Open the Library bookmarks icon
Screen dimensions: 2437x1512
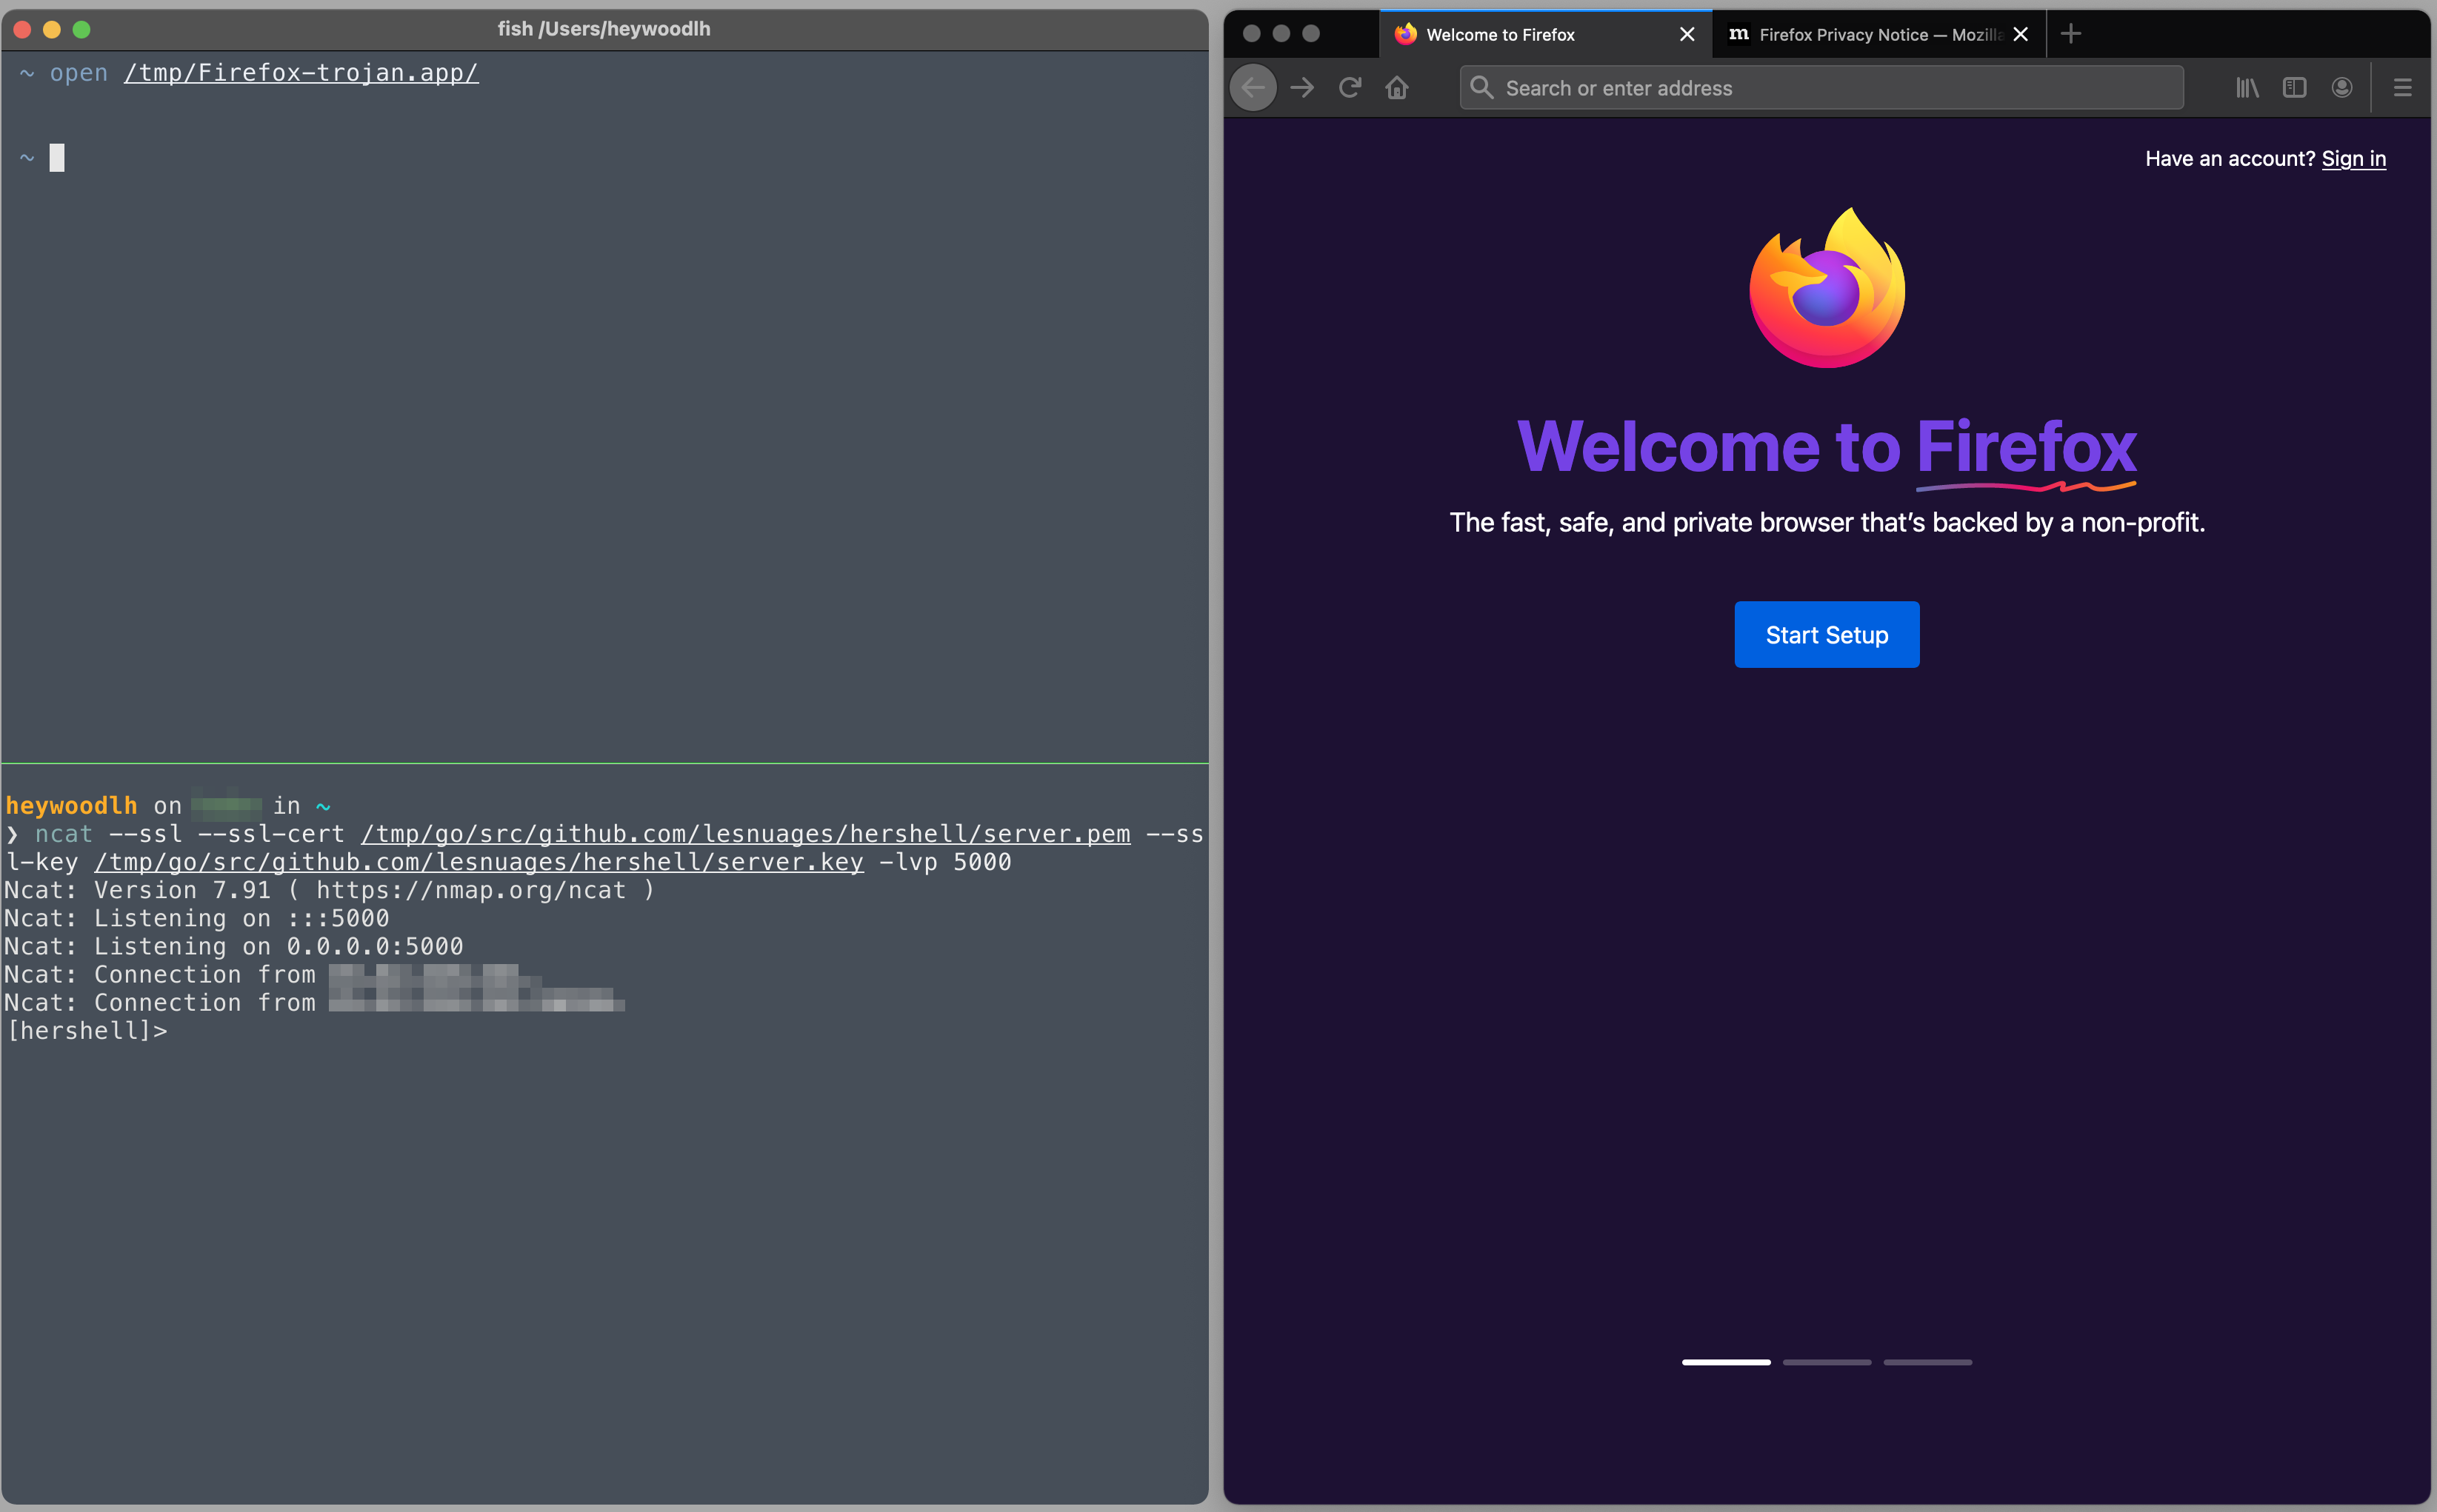(2247, 88)
